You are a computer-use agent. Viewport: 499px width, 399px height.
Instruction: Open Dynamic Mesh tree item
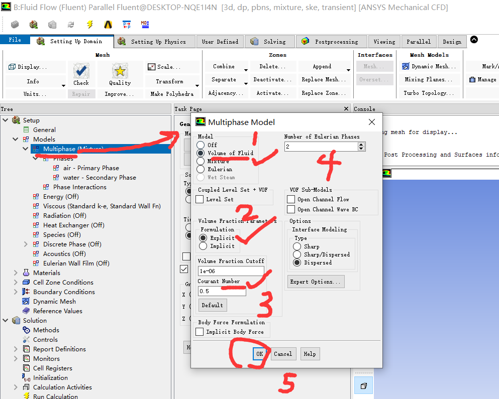[54, 302]
